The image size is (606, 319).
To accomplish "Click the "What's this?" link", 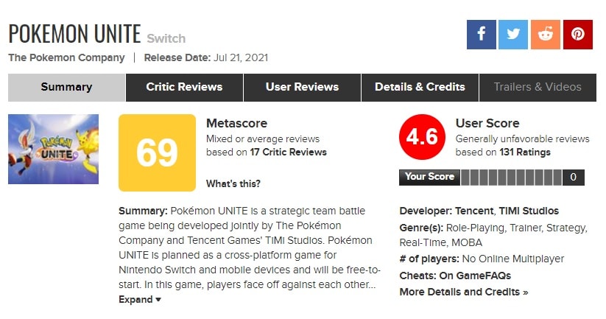I will (233, 183).
